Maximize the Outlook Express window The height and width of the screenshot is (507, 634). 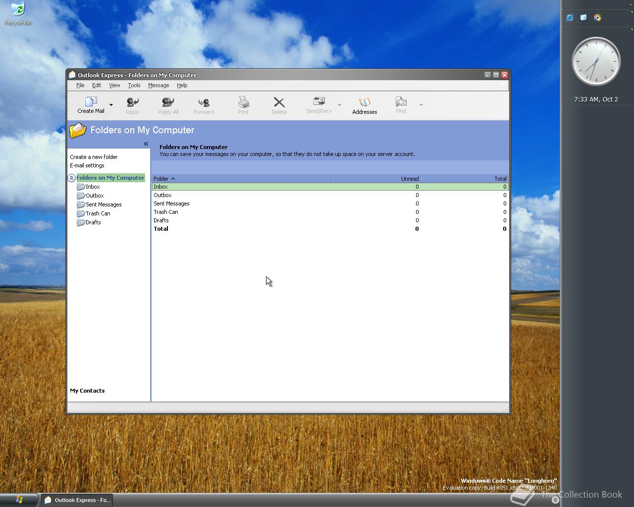496,75
